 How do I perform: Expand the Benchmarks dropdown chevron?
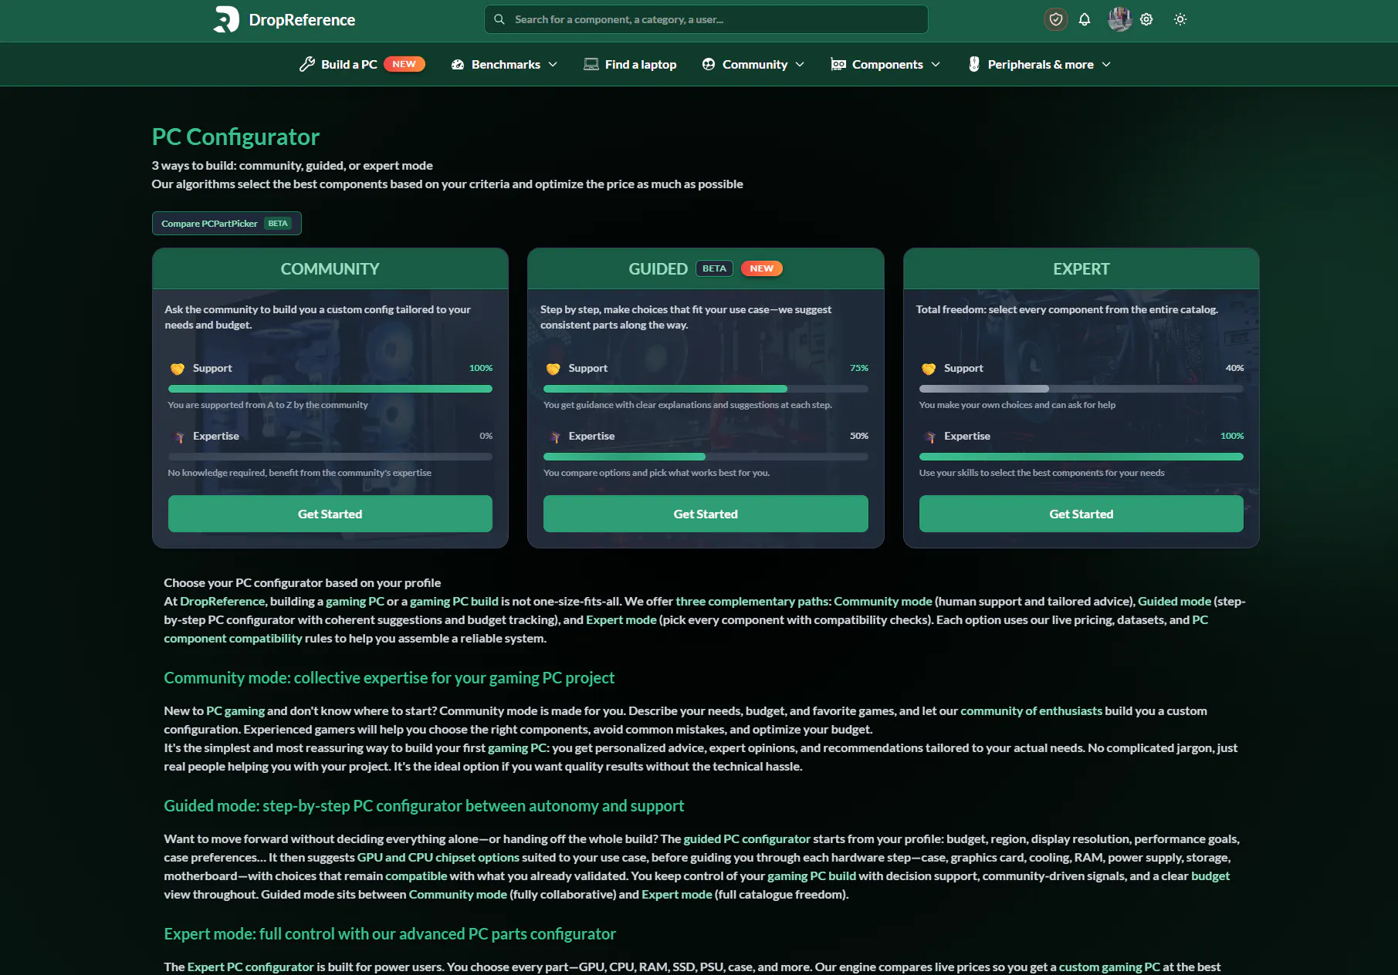553,65
